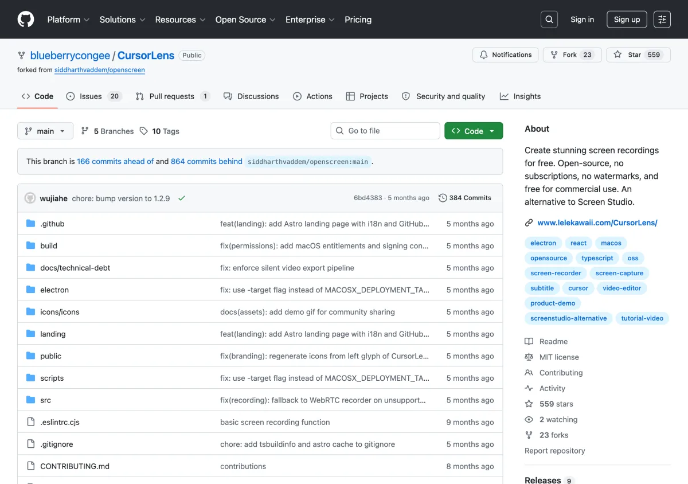Open the 384 Commits history icon
This screenshot has width=688, height=484.
tap(443, 198)
